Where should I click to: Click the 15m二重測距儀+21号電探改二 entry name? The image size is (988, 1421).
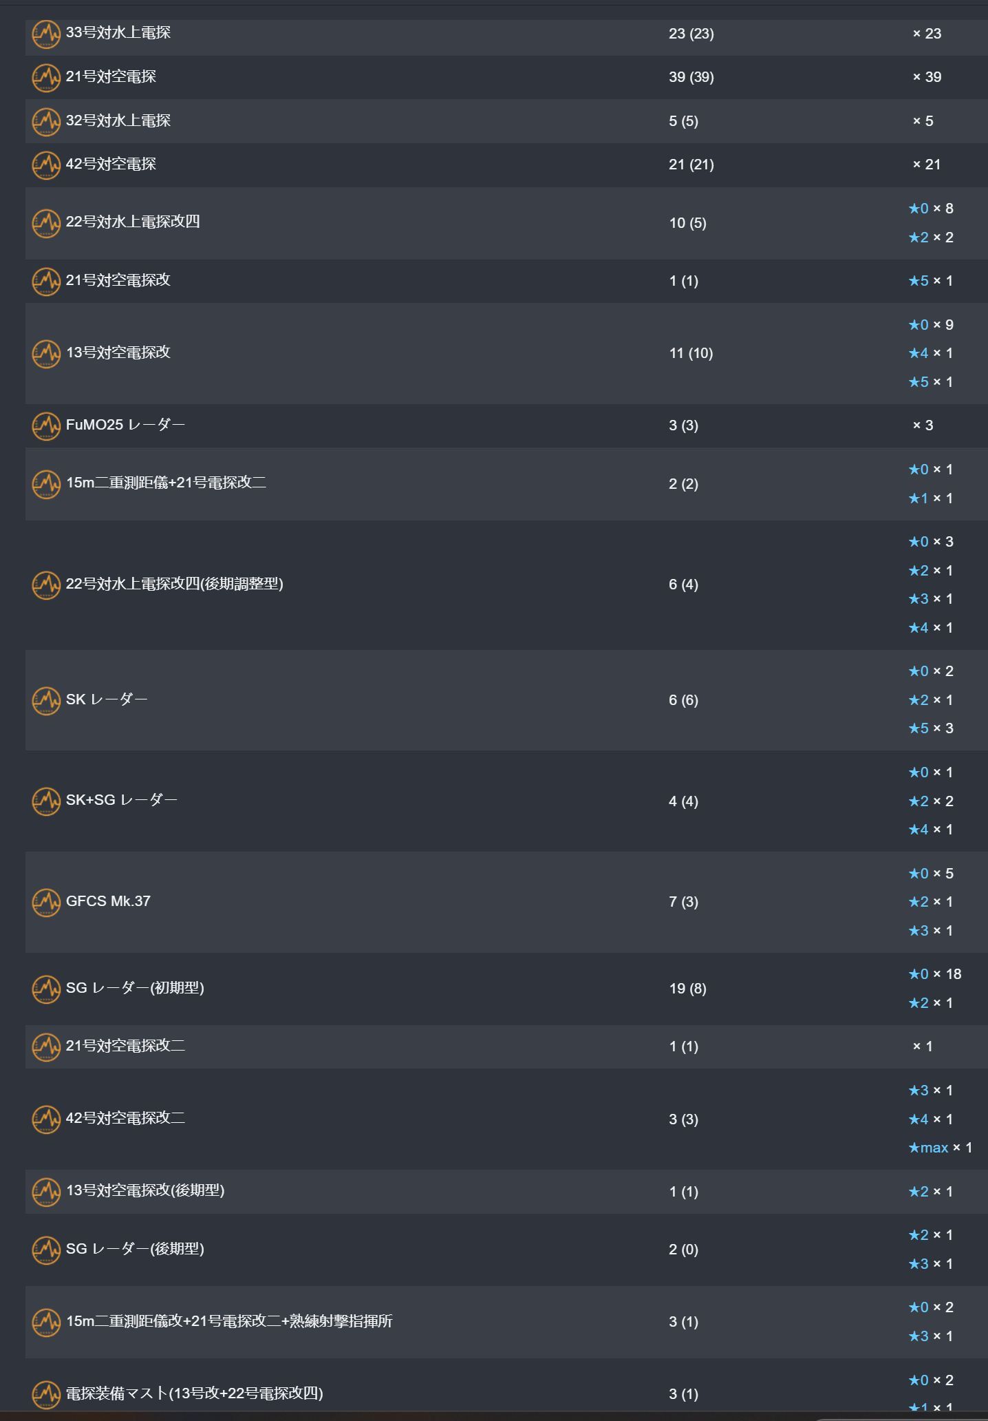click(166, 483)
